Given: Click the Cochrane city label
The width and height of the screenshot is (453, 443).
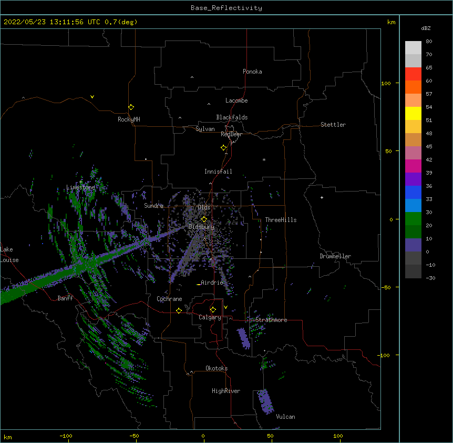Looking at the screenshot, I should click(169, 299).
